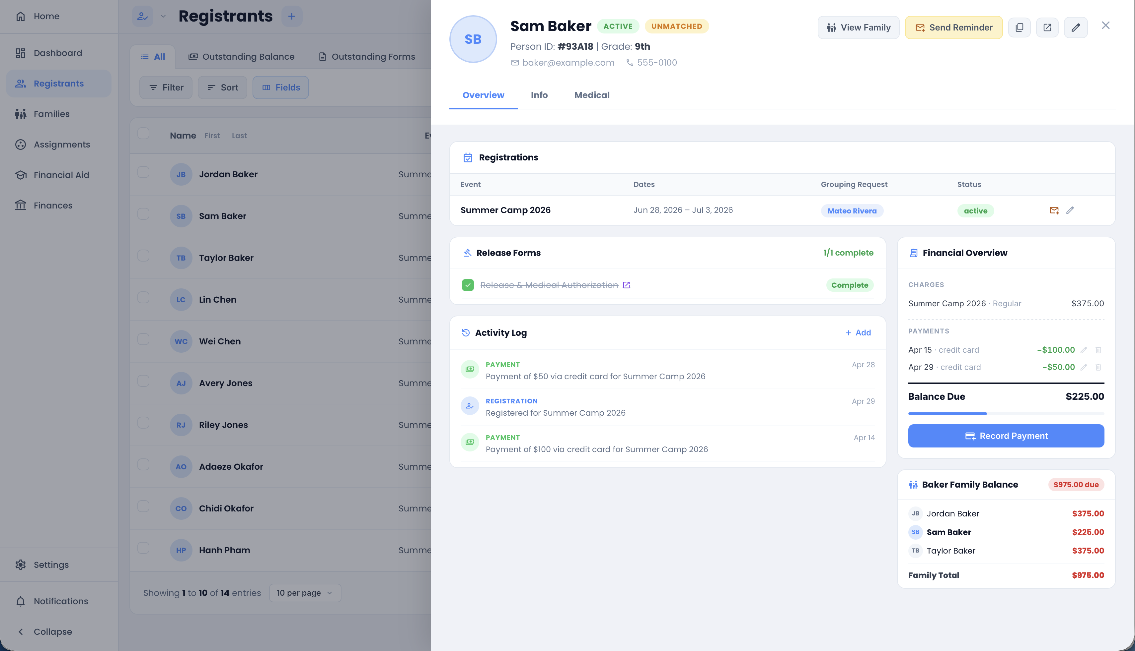Open the 10 per page dropdown
The width and height of the screenshot is (1135, 651).
305,593
